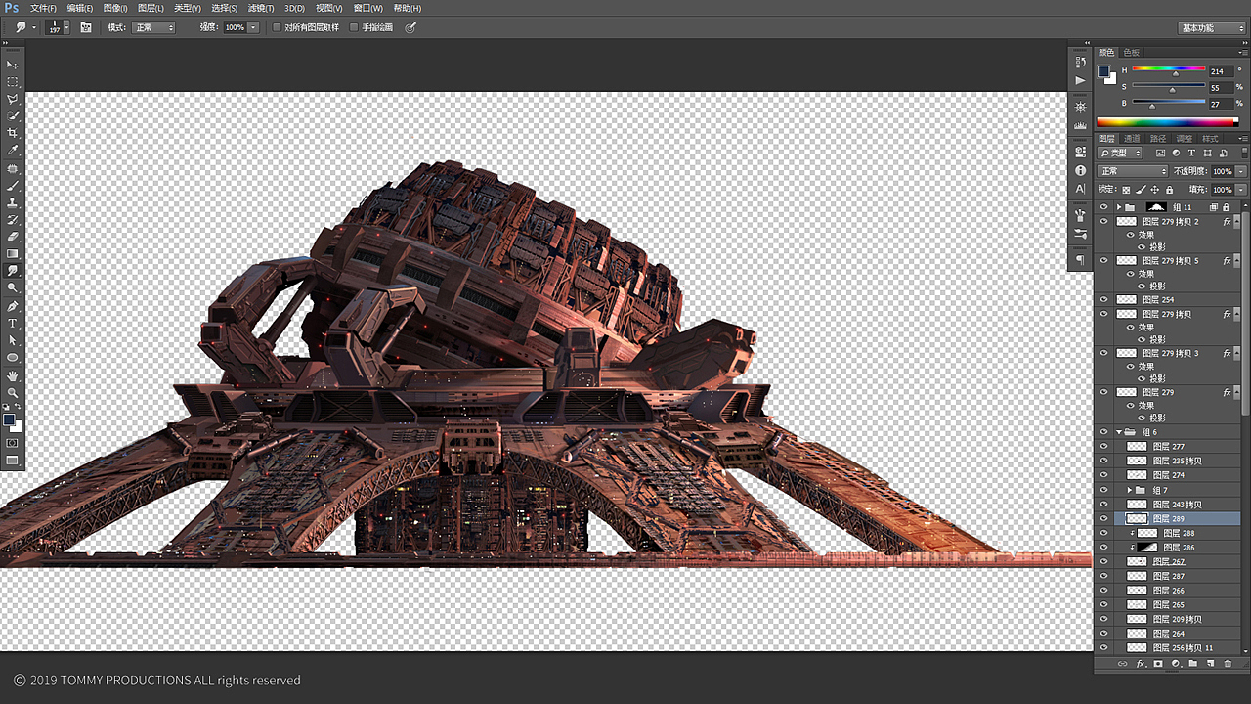This screenshot has width=1251, height=704.
Task: Add a layer mask
Action: pos(1158,664)
